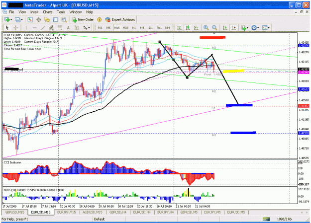Launch MetaEditor yellow diamond icon
Viewport: 311px width, 223px height.
click(x=99, y=19)
